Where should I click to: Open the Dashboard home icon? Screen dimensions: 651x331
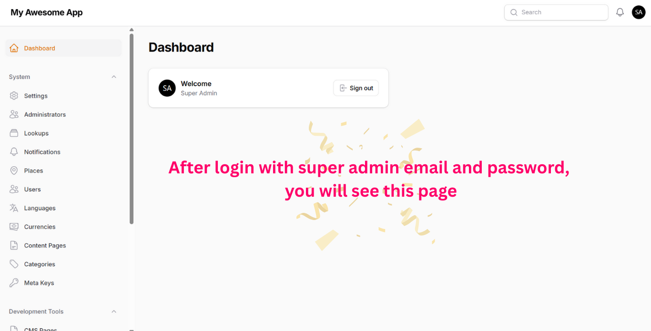(x=14, y=48)
